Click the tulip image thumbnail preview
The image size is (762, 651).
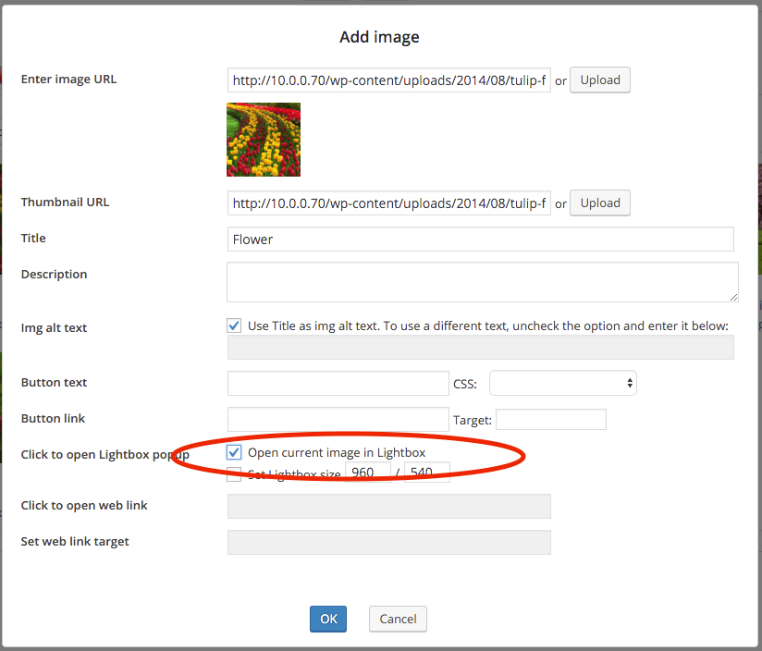point(263,139)
